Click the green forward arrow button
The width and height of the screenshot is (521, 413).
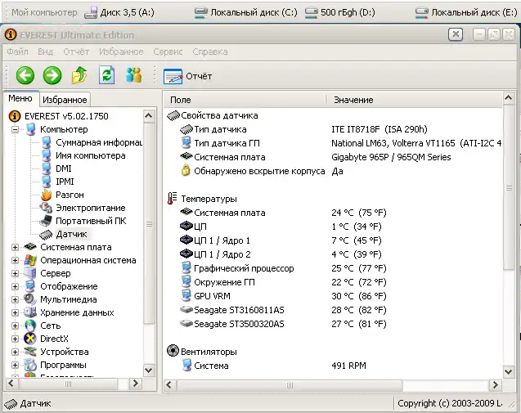tap(52, 76)
